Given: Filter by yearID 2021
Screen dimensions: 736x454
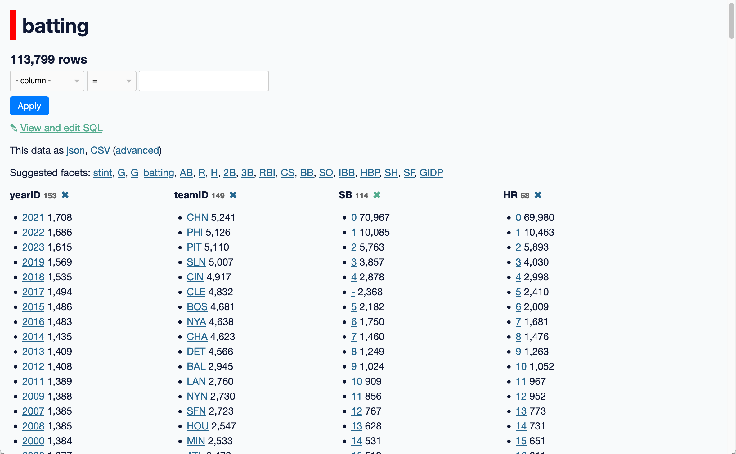Looking at the screenshot, I should [x=33, y=217].
